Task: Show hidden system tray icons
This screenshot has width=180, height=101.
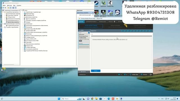Action: pos(159,99)
